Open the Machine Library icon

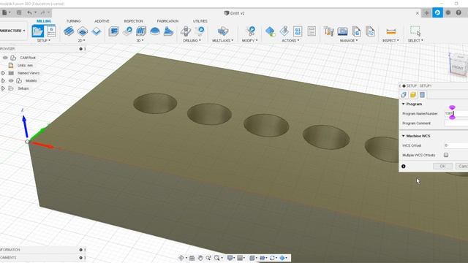coord(343,31)
